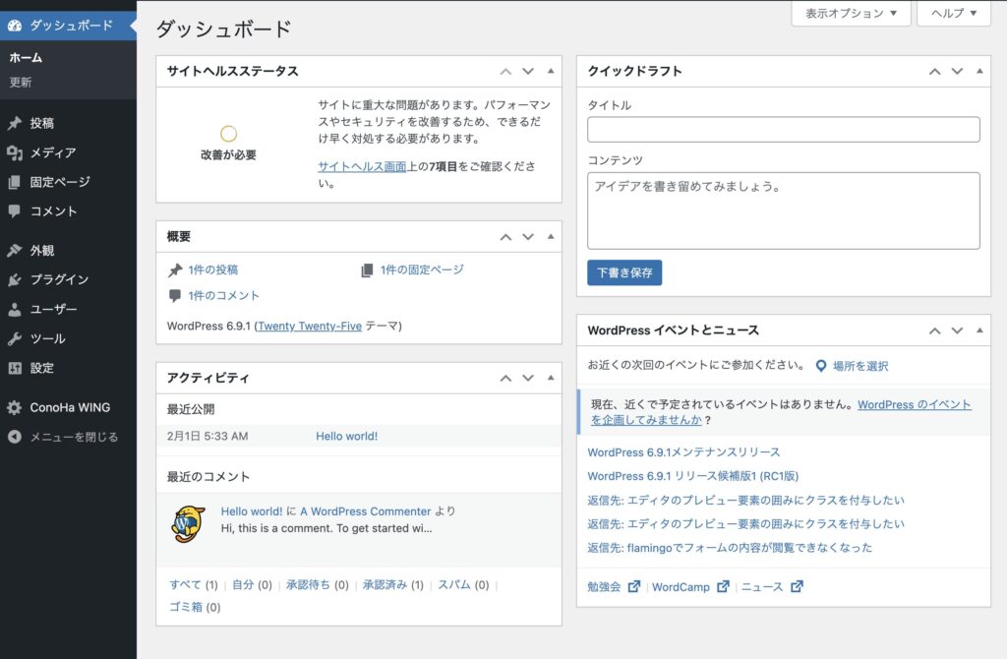Click the Tools (ツール) wrench icon
Screen dimensions: 1007x659
click(14, 338)
